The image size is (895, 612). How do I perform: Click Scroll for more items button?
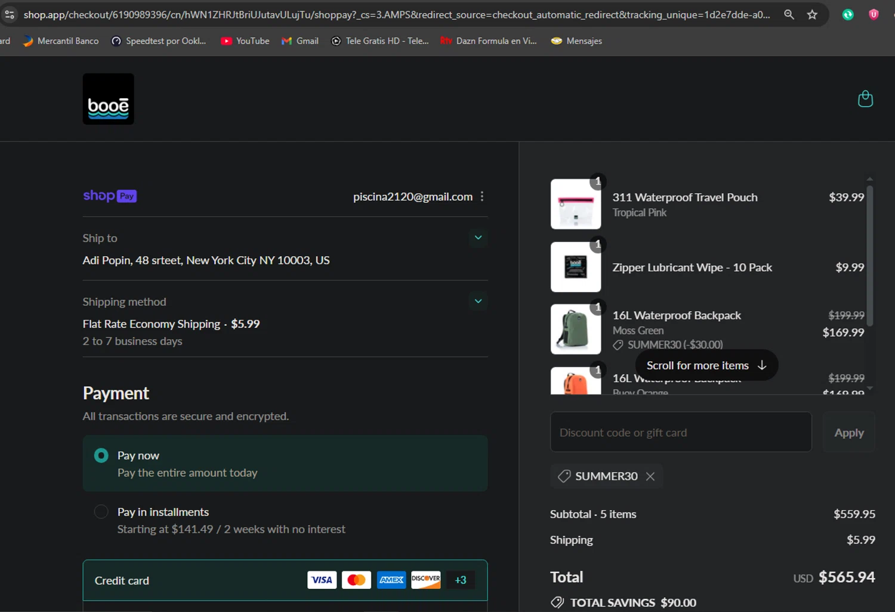click(x=706, y=365)
